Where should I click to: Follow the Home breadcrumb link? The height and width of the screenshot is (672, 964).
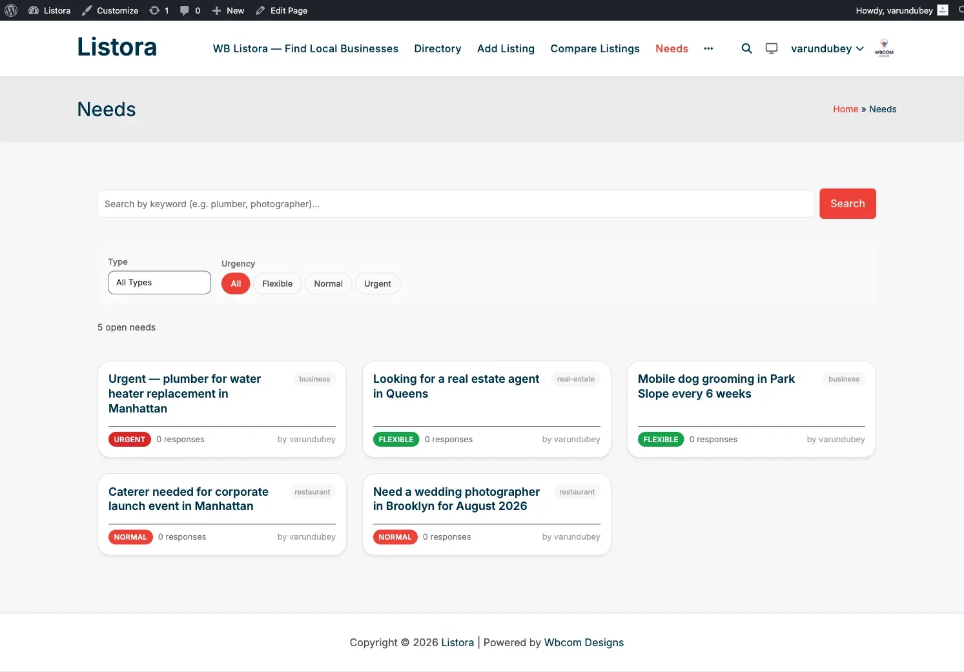(846, 109)
